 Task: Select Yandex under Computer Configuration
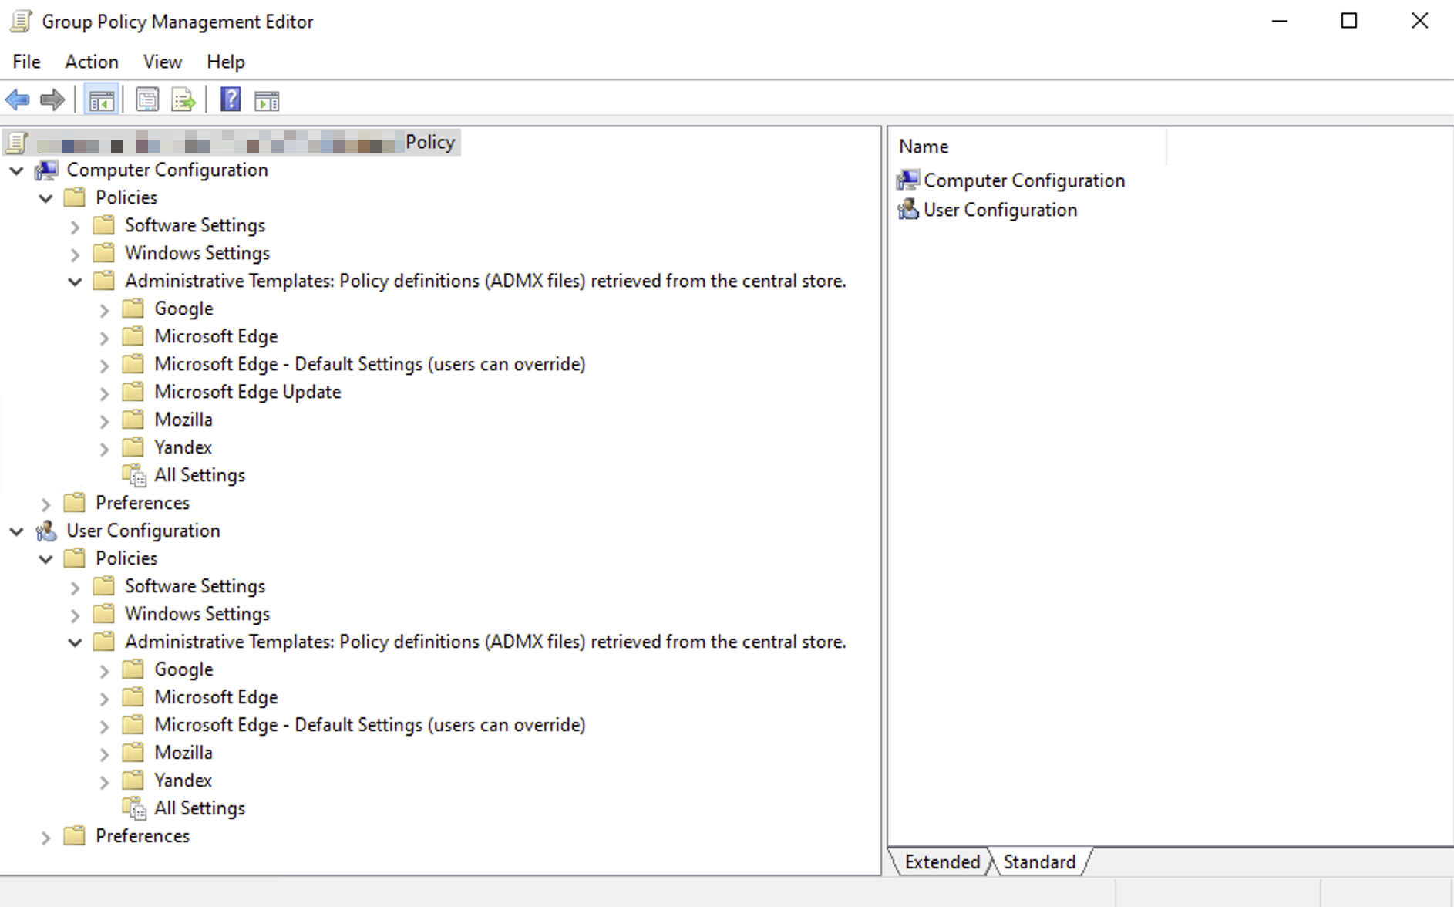coord(183,447)
